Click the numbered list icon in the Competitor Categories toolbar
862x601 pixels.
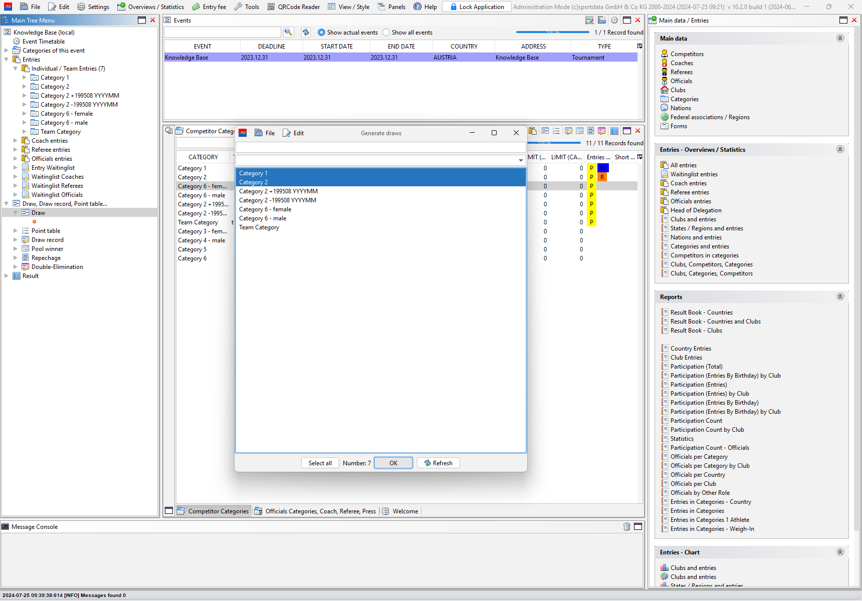point(556,131)
